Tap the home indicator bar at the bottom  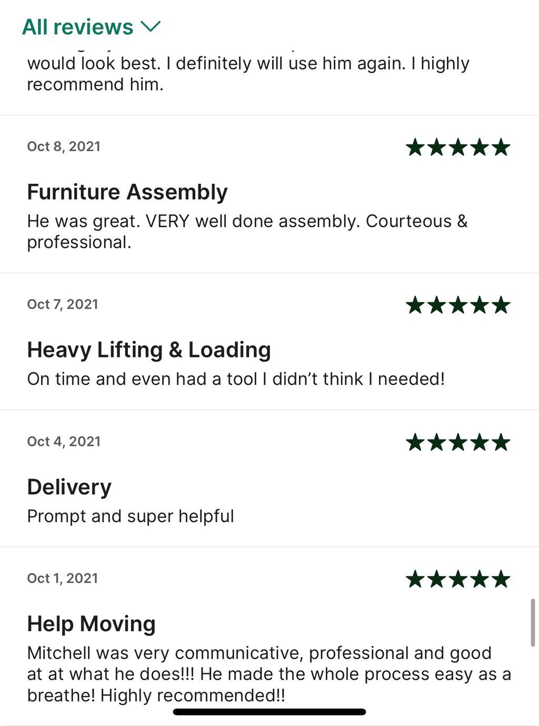click(x=269, y=712)
